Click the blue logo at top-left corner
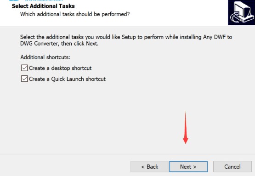The image size is (255, 176). pyautogui.click(x=14, y=0)
